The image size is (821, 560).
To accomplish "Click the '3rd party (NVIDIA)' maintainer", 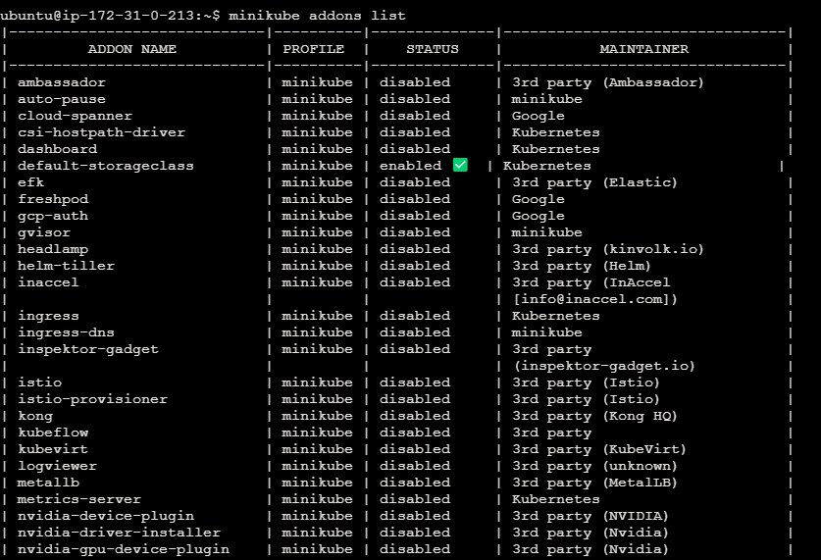I will coord(590,516).
